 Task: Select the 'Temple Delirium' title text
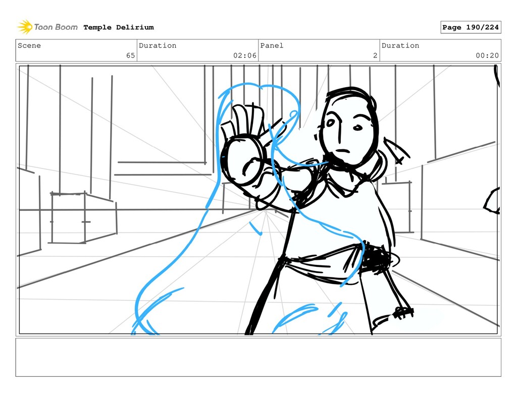pos(119,27)
